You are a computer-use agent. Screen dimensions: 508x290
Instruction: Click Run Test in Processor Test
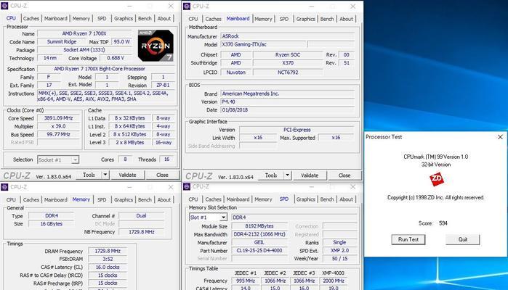point(408,239)
